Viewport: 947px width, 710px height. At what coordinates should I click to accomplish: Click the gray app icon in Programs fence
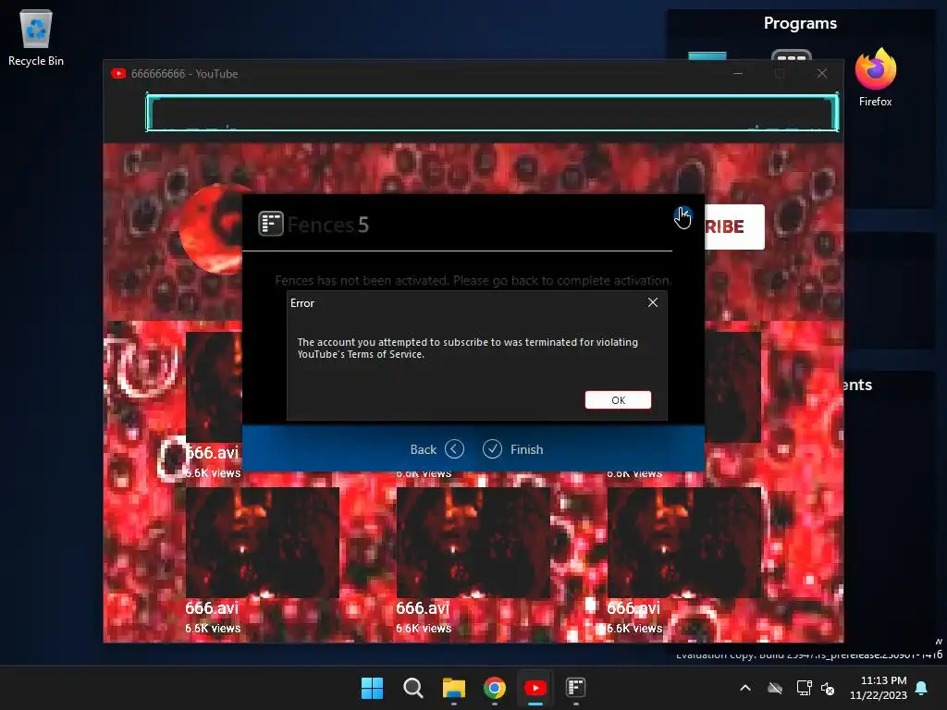792,55
